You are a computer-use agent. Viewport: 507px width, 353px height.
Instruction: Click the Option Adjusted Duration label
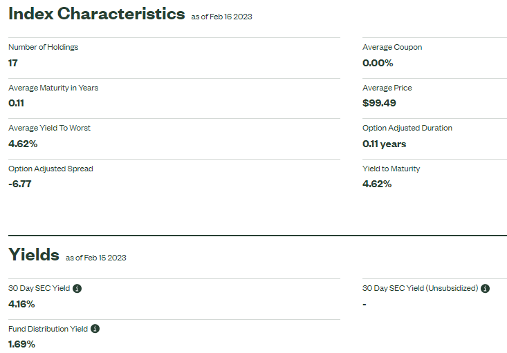[407, 128]
